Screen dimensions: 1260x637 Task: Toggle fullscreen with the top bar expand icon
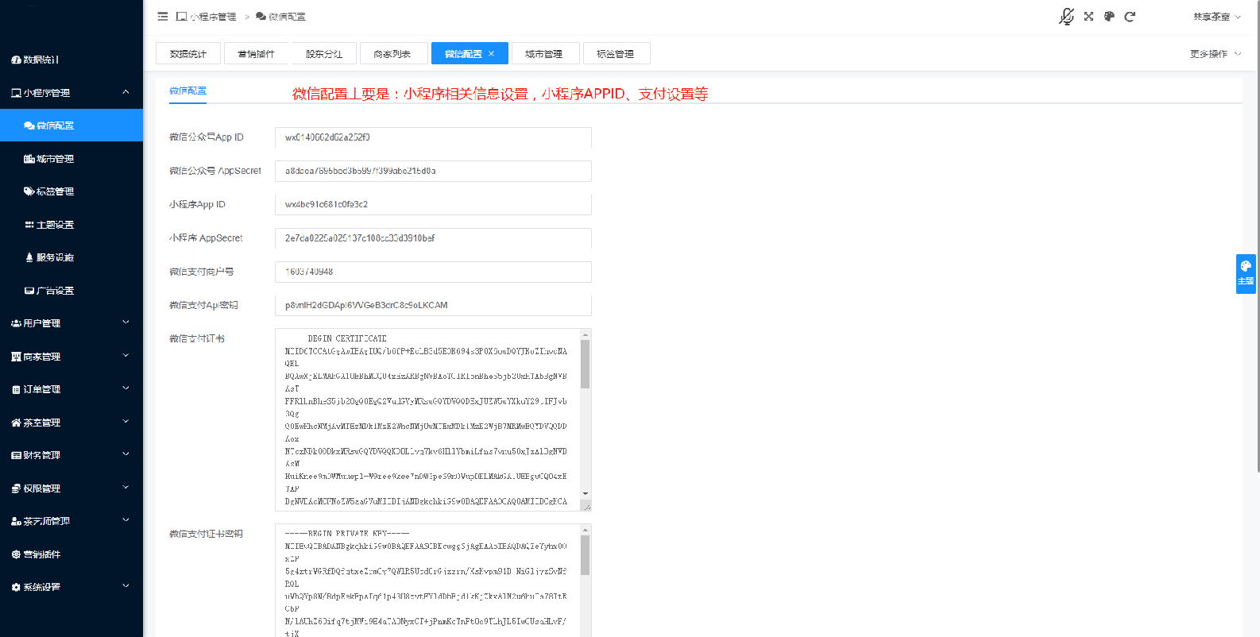pos(1088,16)
